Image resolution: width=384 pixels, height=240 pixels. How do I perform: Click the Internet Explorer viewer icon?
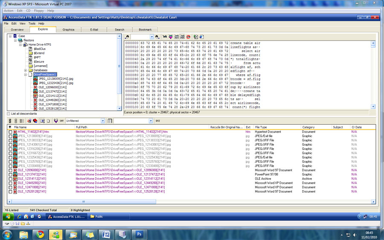coord(201,37)
